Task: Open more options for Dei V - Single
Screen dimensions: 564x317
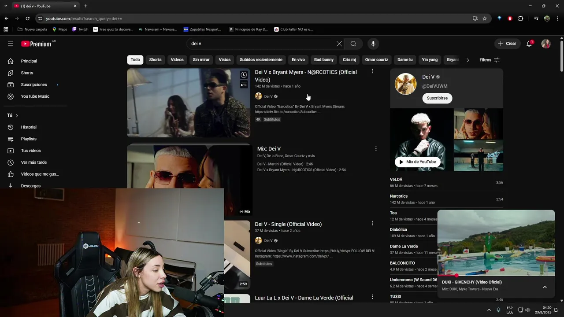Action: pyautogui.click(x=372, y=223)
